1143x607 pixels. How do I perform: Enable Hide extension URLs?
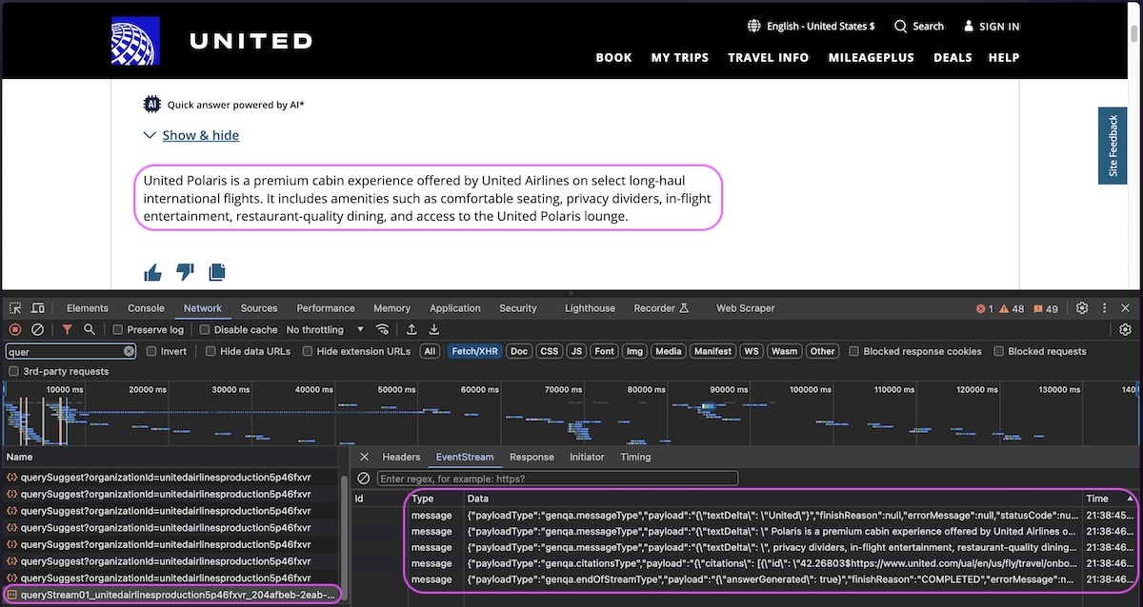pos(309,351)
